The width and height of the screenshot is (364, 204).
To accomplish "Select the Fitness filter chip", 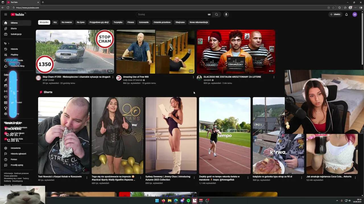I will click(x=131, y=22).
